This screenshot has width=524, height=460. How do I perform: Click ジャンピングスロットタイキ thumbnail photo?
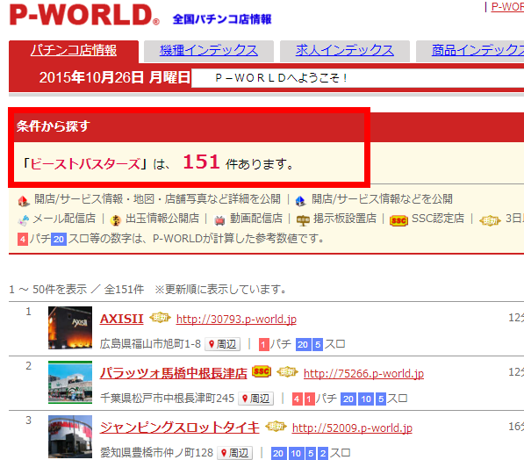coord(70,436)
